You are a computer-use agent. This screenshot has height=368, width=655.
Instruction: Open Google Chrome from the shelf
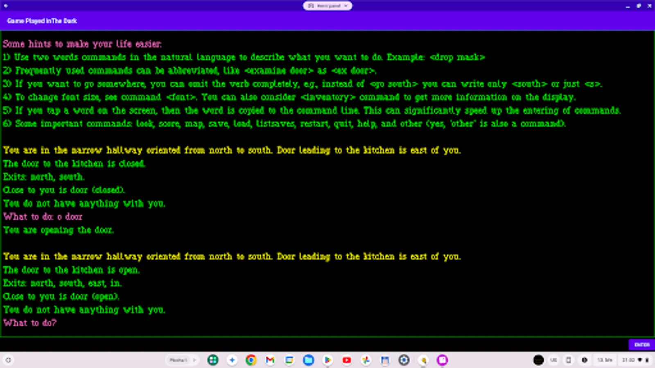pos(251,360)
